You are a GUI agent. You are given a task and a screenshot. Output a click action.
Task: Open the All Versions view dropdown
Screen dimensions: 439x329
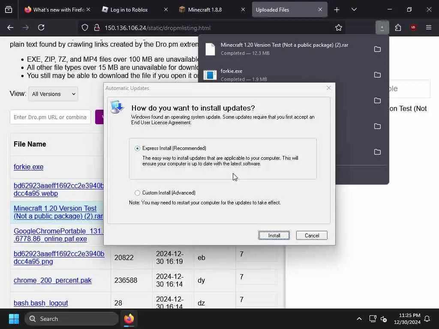[53, 94]
